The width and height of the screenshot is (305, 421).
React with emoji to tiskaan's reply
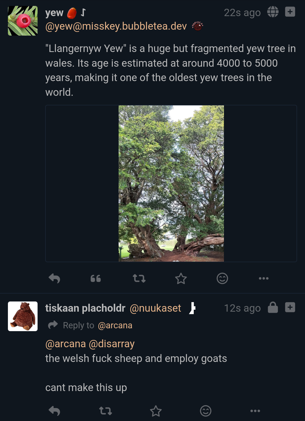click(x=206, y=411)
